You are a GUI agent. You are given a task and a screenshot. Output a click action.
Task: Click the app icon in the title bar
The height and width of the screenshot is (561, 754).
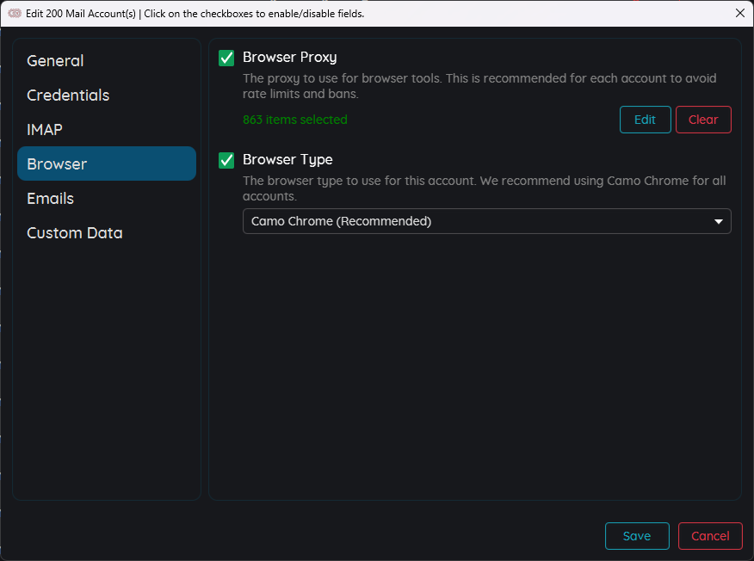click(14, 13)
